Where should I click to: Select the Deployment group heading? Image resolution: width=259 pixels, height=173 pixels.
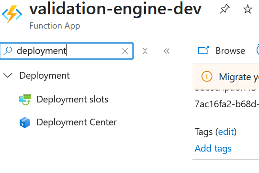pyautogui.click(x=45, y=76)
